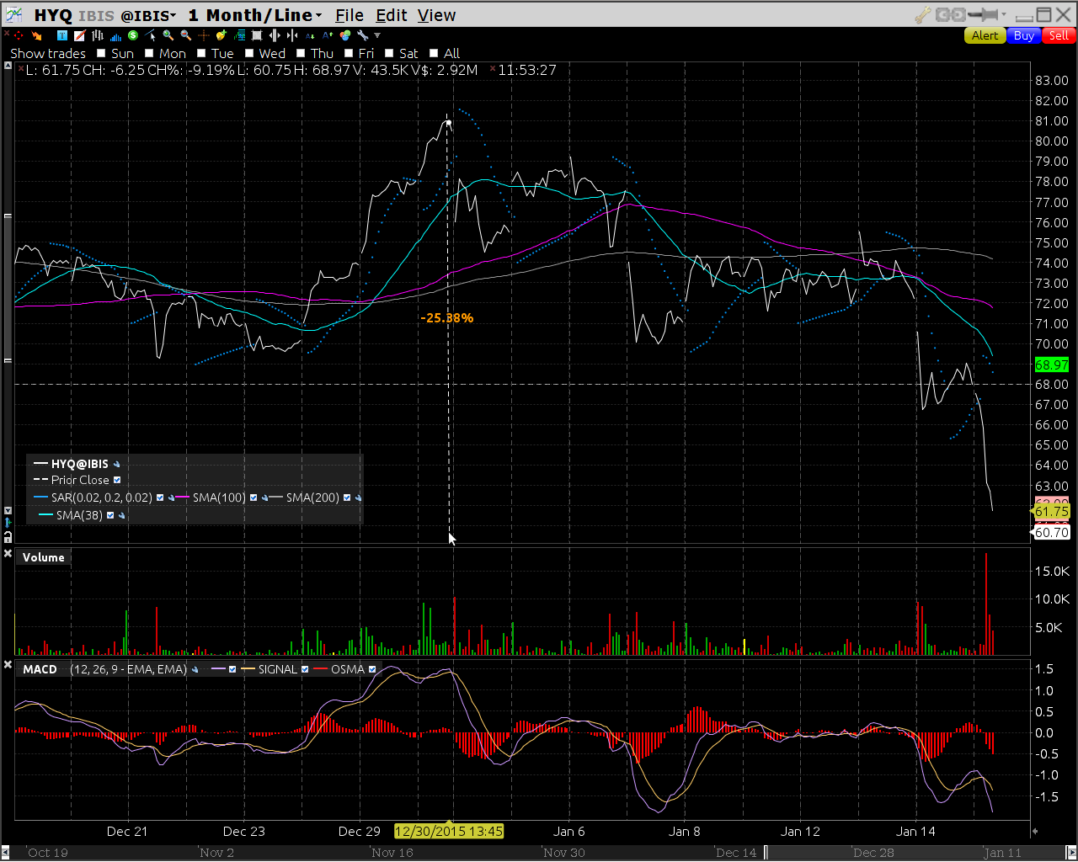This screenshot has width=1078, height=862.
Task: Click the collapse arrow above the price header
Action: click(8, 66)
